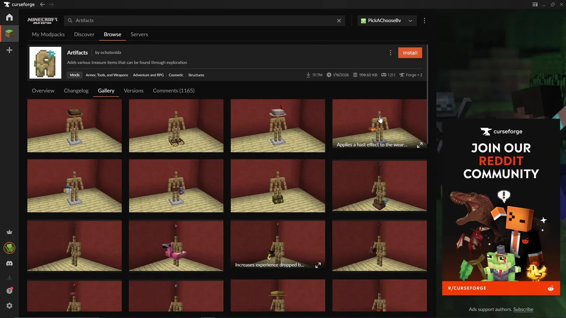The height and width of the screenshot is (318, 566).
Task: Select the Browse tab
Action: (112, 34)
